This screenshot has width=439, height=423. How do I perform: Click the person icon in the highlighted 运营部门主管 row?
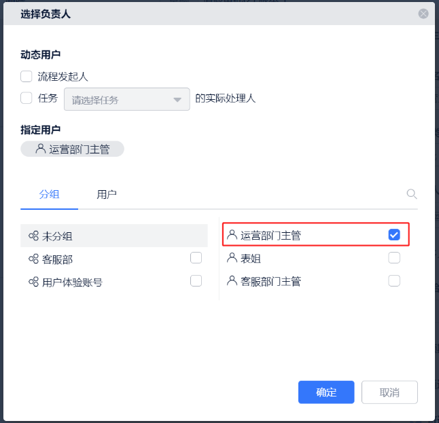pyautogui.click(x=232, y=235)
